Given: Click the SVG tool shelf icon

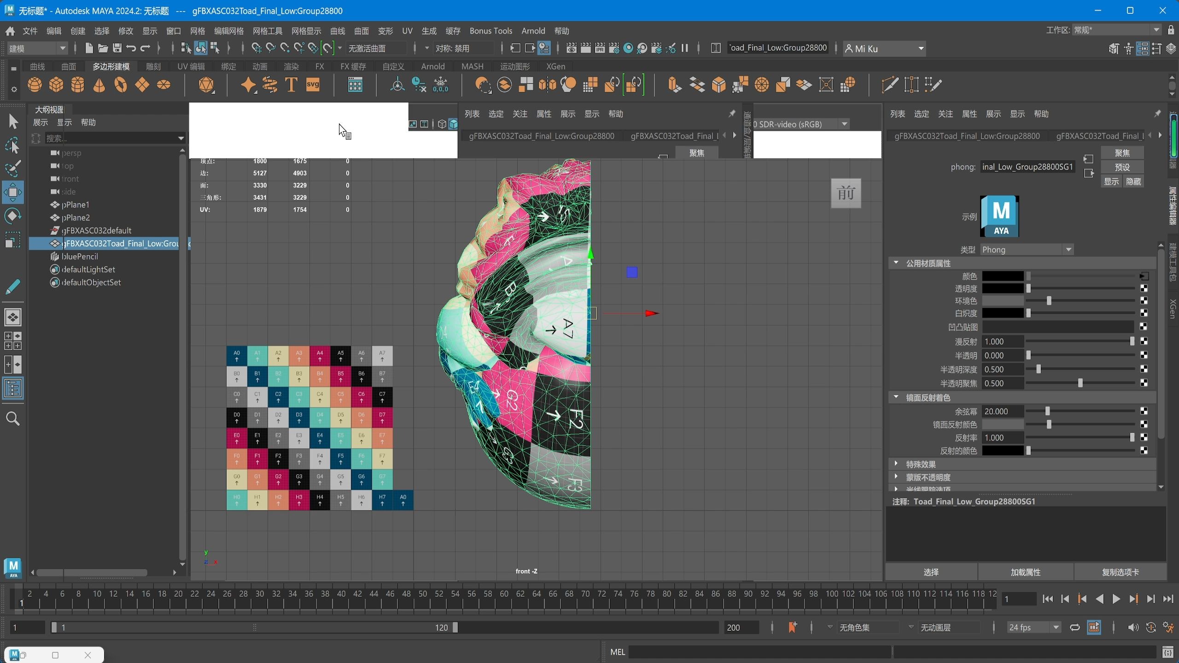Looking at the screenshot, I should coord(313,85).
